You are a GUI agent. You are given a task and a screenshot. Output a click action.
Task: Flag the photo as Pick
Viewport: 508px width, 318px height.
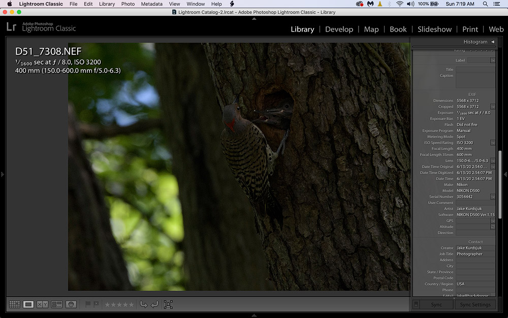(88, 304)
